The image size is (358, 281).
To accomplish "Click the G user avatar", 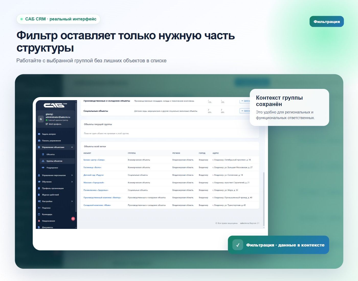I will point(41,119).
